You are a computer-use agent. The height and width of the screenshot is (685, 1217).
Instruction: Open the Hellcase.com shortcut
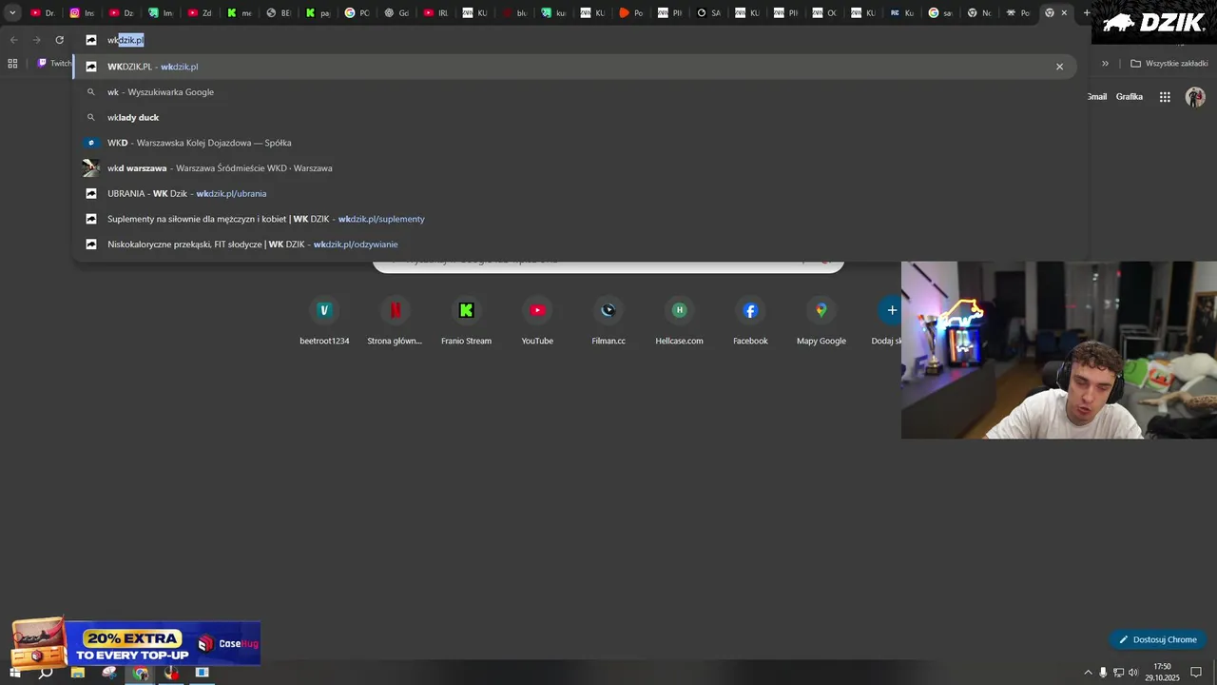tap(679, 310)
